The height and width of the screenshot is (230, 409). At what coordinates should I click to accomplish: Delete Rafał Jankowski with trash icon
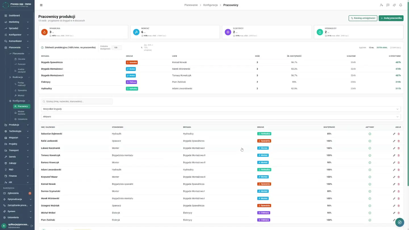pyautogui.click(x=398, y=141)
